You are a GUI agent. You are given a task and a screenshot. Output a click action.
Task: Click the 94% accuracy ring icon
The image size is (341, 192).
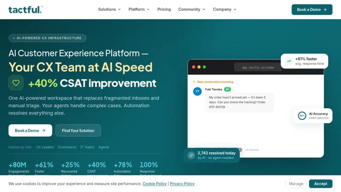[302, 116]
